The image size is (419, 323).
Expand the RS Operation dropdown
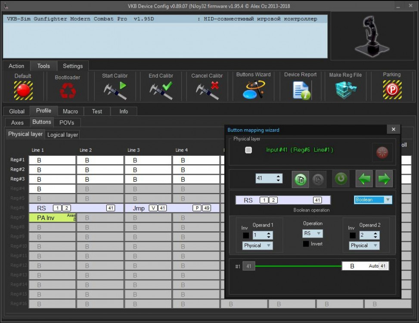(313, 233)
